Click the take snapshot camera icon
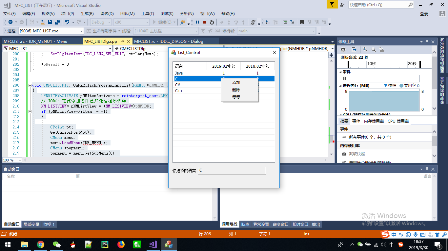 [344, 154]
